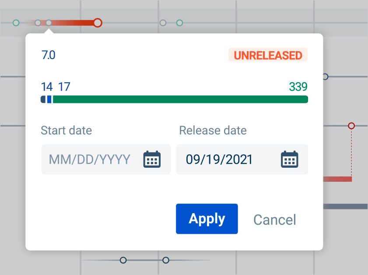This screenshot has height=275, width=368.
Task: Toggle the gray node on the bottom timeline row
Action: click(x=165, y=260)
